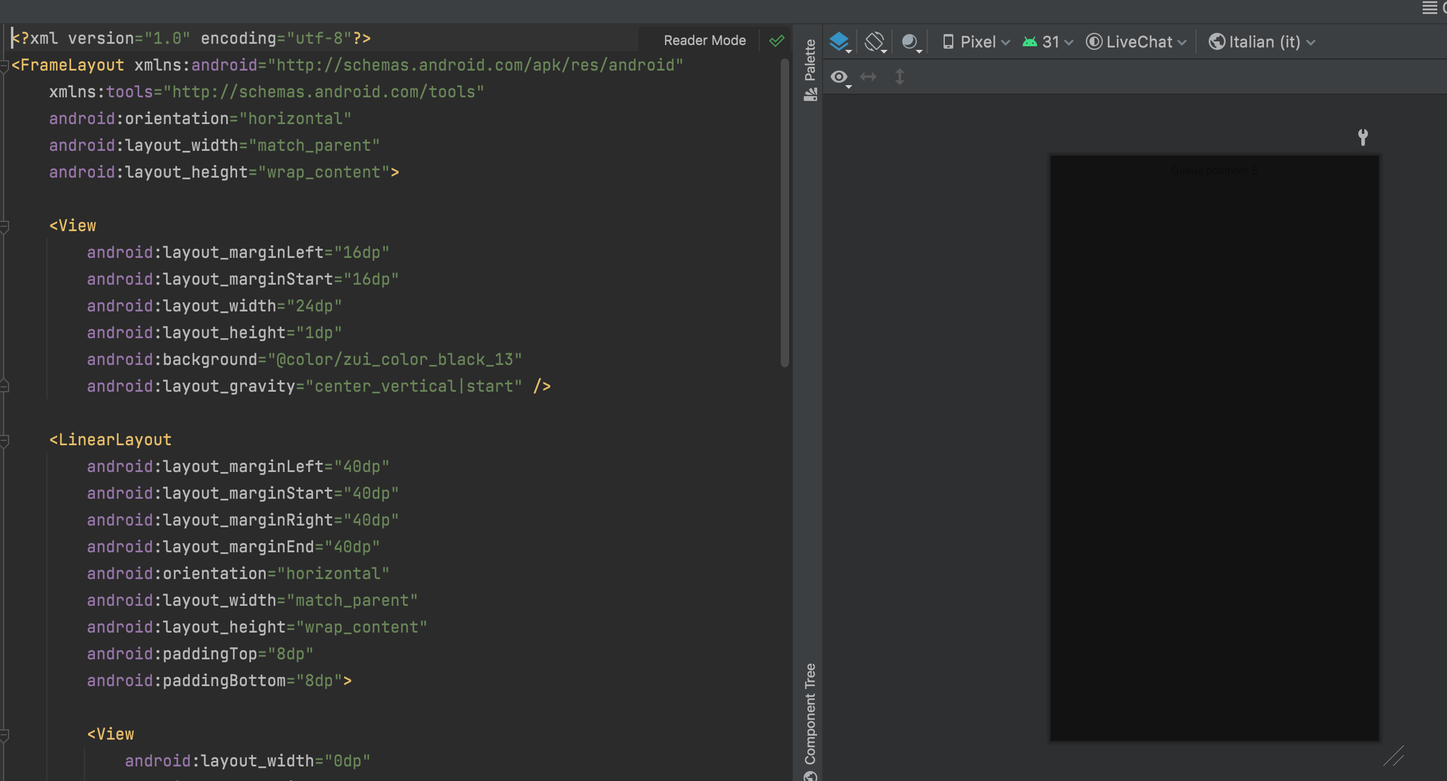
Task: Click the expand horizontally arrow icon
Action: [868, 77]
